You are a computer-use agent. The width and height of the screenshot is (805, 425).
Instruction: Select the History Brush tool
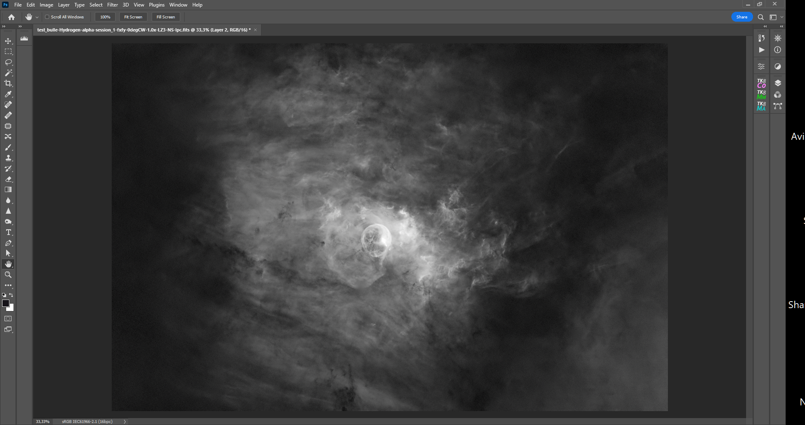tap(8, 168)
